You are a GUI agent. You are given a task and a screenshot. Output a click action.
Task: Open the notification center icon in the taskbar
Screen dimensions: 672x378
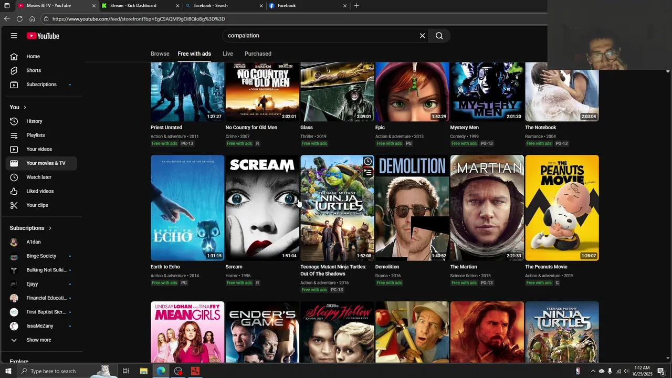[x=661, y=371]
